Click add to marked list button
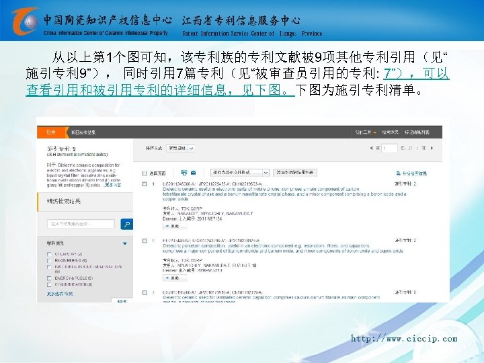 tap(295, 173)
